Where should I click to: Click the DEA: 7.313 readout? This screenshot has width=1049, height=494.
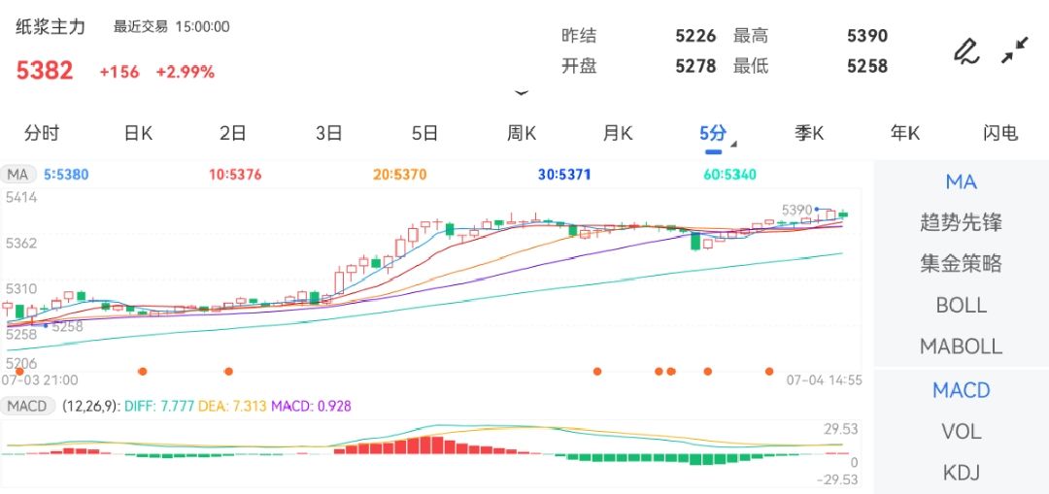(x=233, y=406)
